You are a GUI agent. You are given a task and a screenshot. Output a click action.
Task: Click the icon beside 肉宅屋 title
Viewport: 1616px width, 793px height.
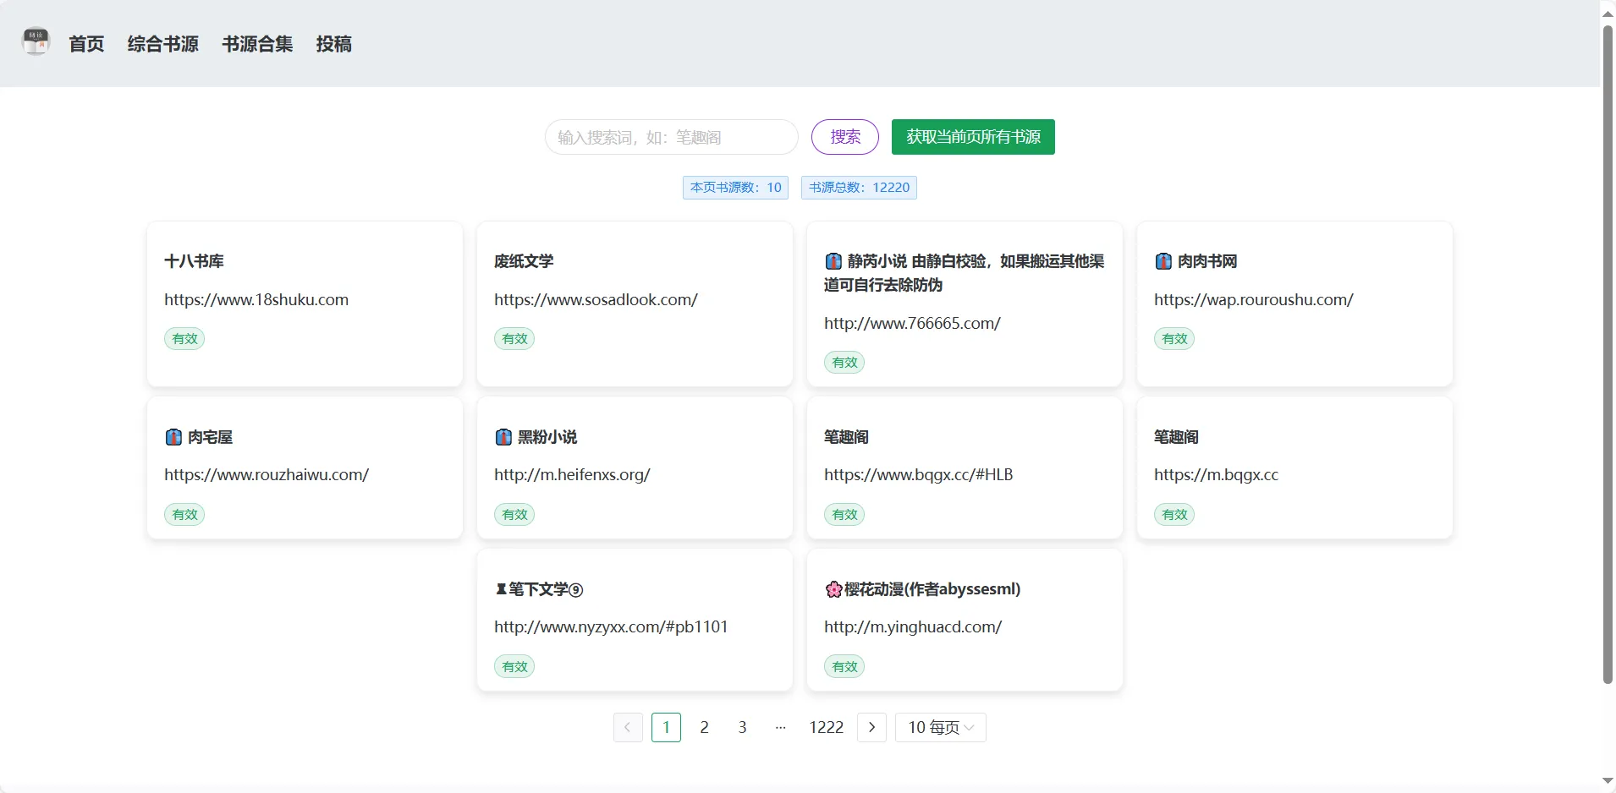pos(173,437)
